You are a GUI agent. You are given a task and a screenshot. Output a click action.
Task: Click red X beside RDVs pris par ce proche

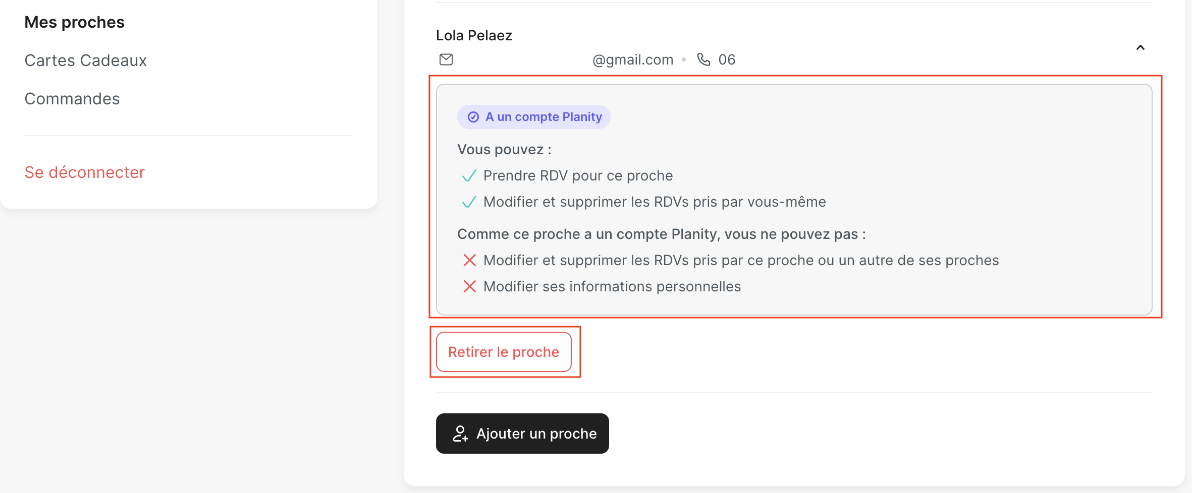click(469, 260)
